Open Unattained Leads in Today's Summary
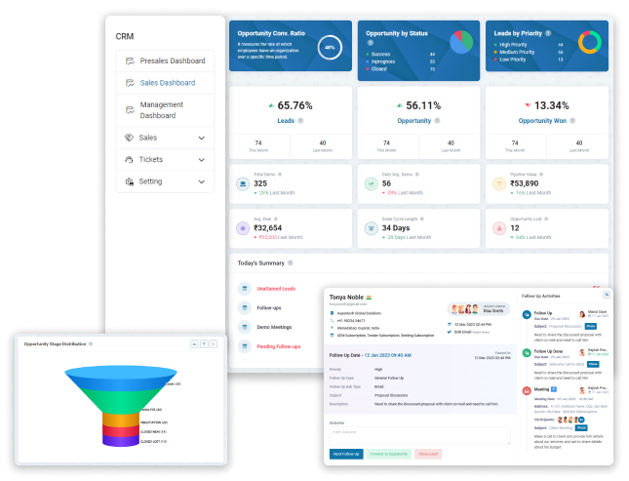 276,289
